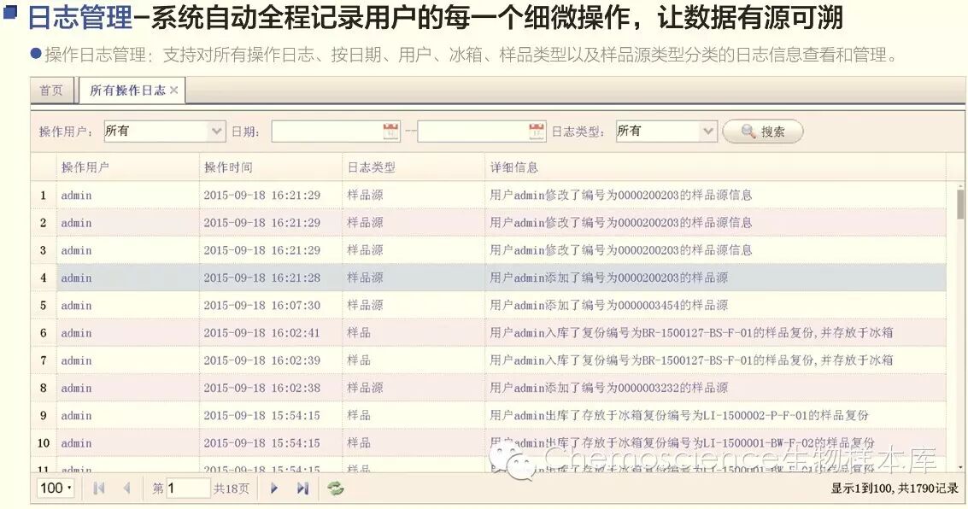Click the 搜索 button

763,132
